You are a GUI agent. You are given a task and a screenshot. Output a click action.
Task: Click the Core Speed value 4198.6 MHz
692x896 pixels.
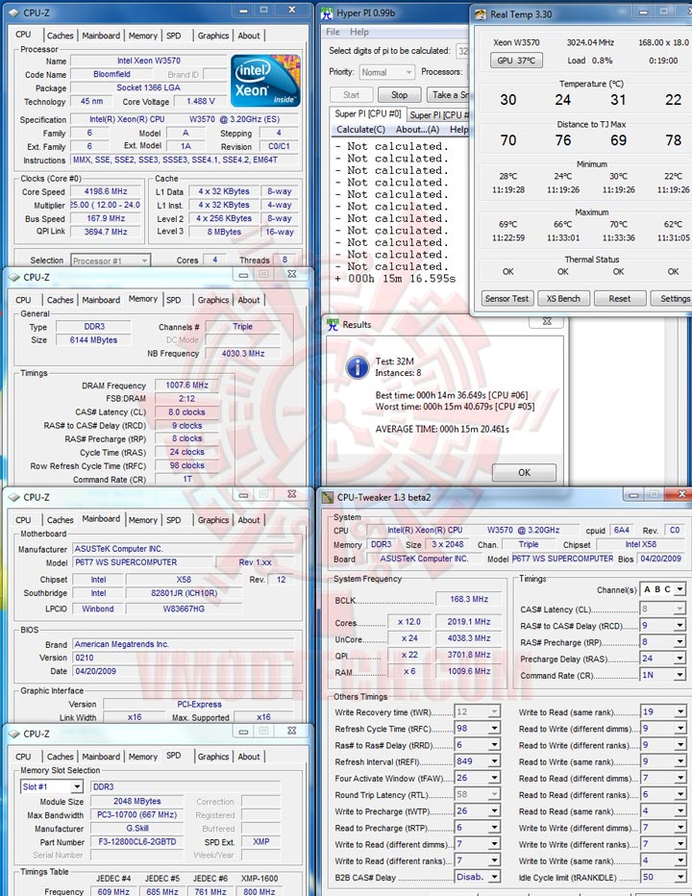click(106, 191)
